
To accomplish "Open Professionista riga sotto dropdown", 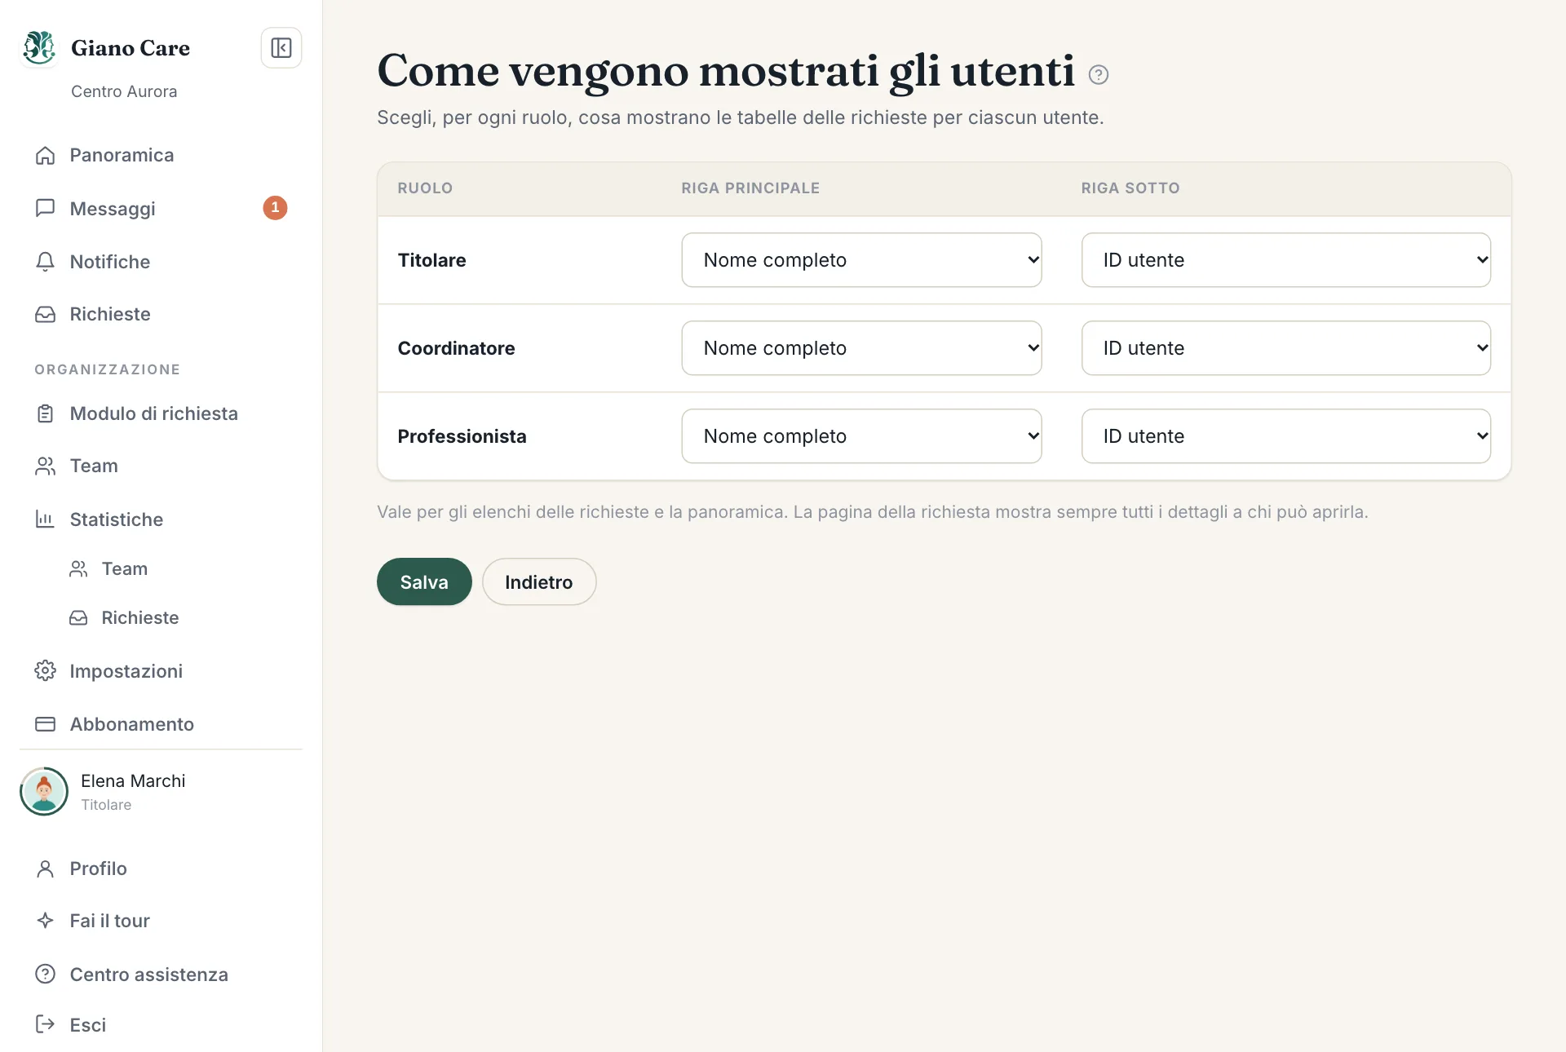I will click(x=1285, y=436).
